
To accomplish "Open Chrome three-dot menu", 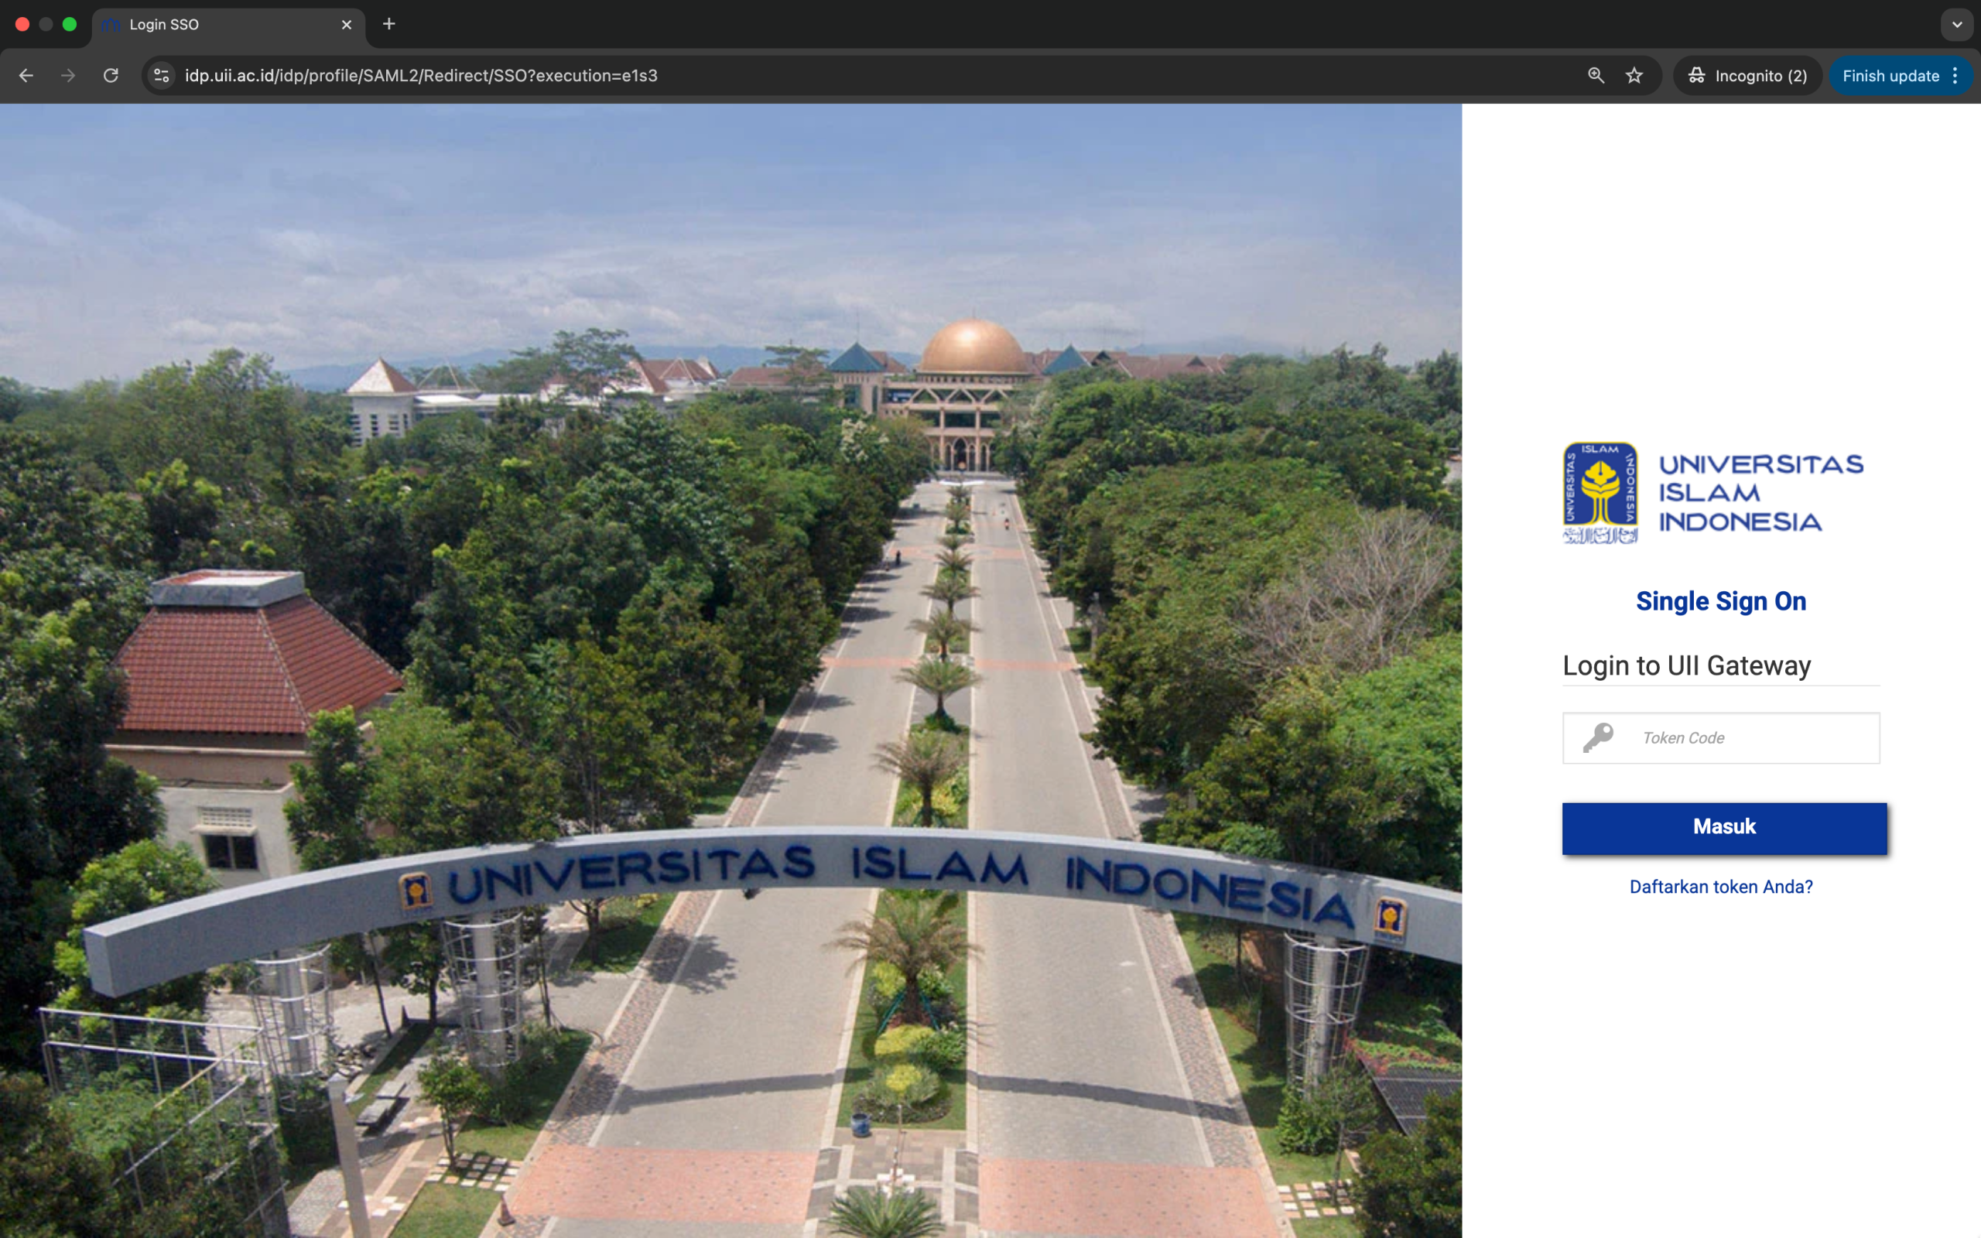I will [x=1955, y=75].
